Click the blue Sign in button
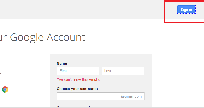204x108 pixels. point(186,10)
